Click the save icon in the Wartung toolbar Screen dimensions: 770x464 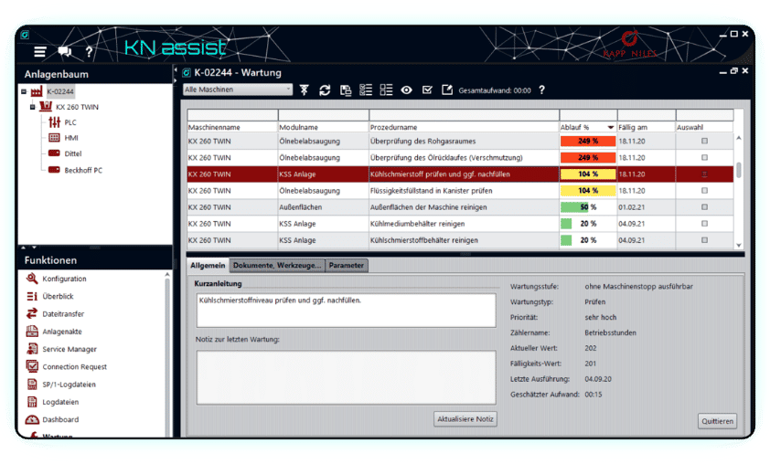[346, 90]
